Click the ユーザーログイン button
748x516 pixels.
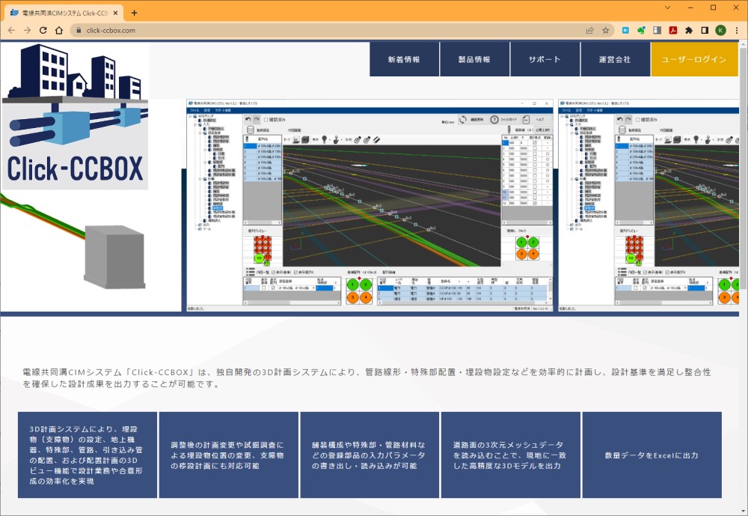(694, 59)
